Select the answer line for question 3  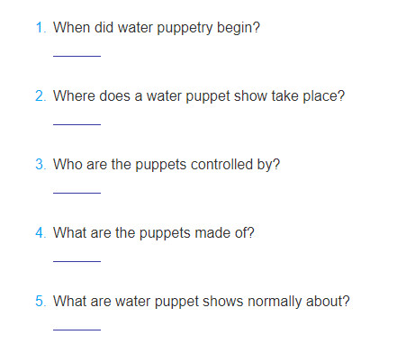tap(77, 193)
